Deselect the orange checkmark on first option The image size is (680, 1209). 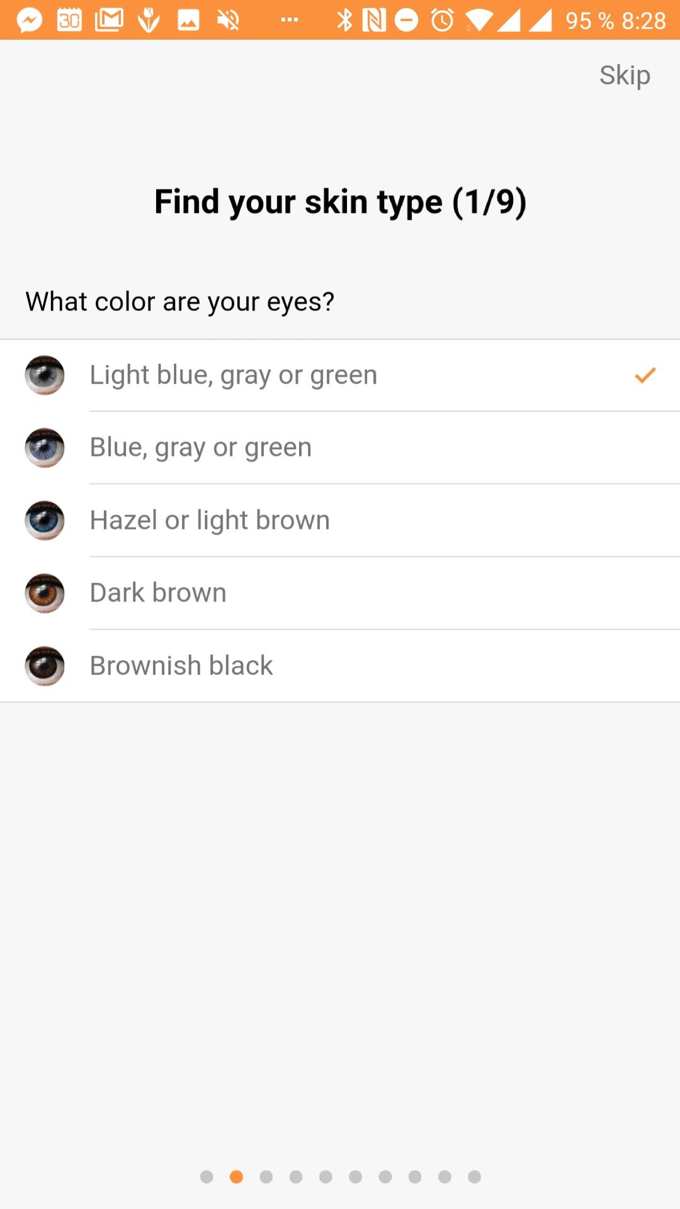(x=645, y=375)
